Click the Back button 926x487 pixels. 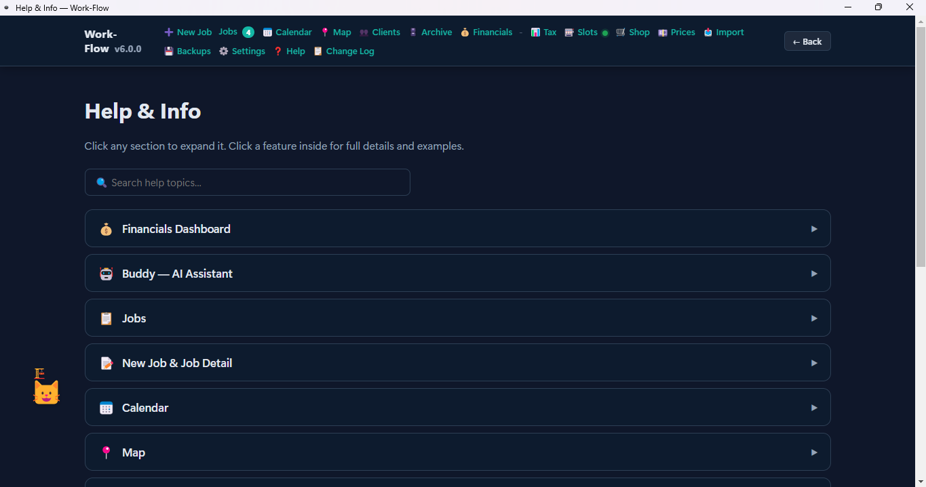[x=807, y=41]
